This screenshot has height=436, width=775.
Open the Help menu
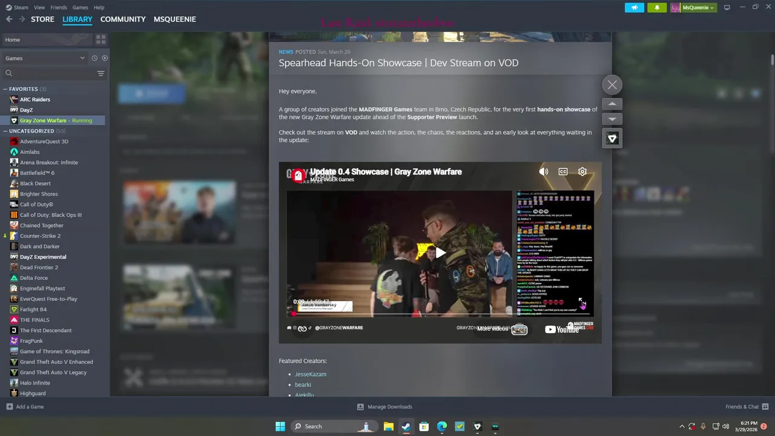tap(99, 7)
